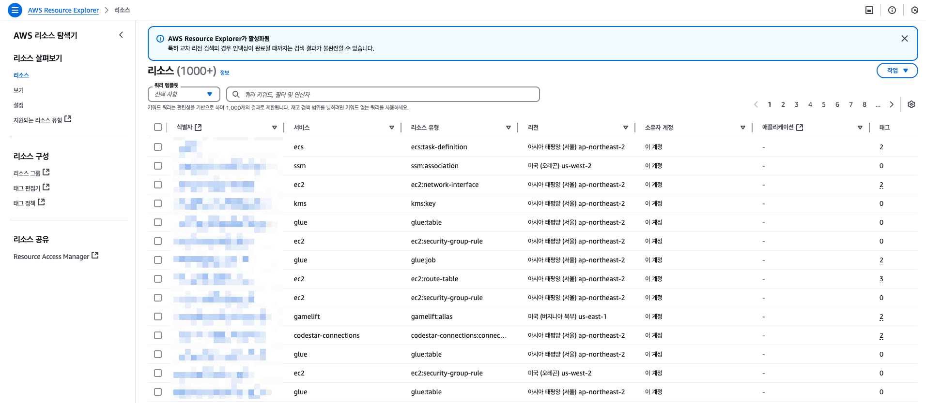Open the CloudShell panel icon in top bar
Image resolution: width=926 pixels, height=403 pixels.
click(869, 10)
